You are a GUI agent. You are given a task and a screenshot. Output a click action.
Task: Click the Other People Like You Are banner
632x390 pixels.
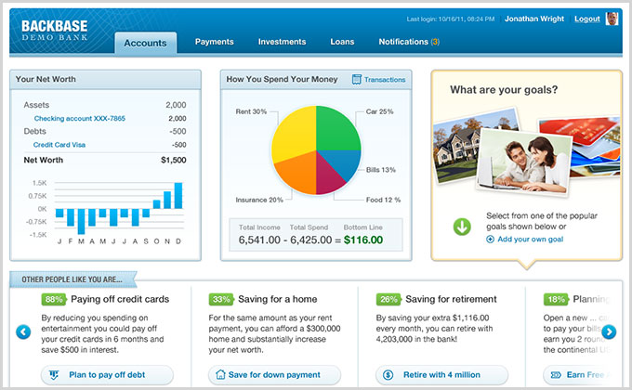(72, 279)
